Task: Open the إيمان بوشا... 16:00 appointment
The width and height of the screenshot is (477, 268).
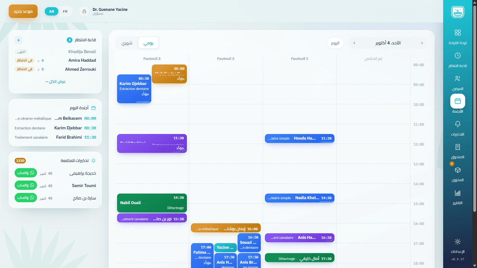Action: click(226, 228)
